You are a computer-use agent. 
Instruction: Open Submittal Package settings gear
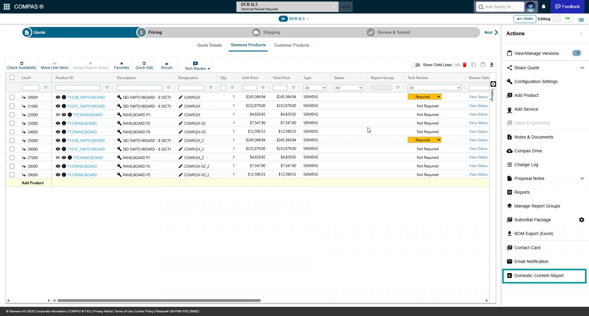tap(582, 220)
